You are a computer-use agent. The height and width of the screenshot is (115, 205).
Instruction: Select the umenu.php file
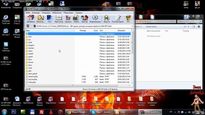[78, 77]
